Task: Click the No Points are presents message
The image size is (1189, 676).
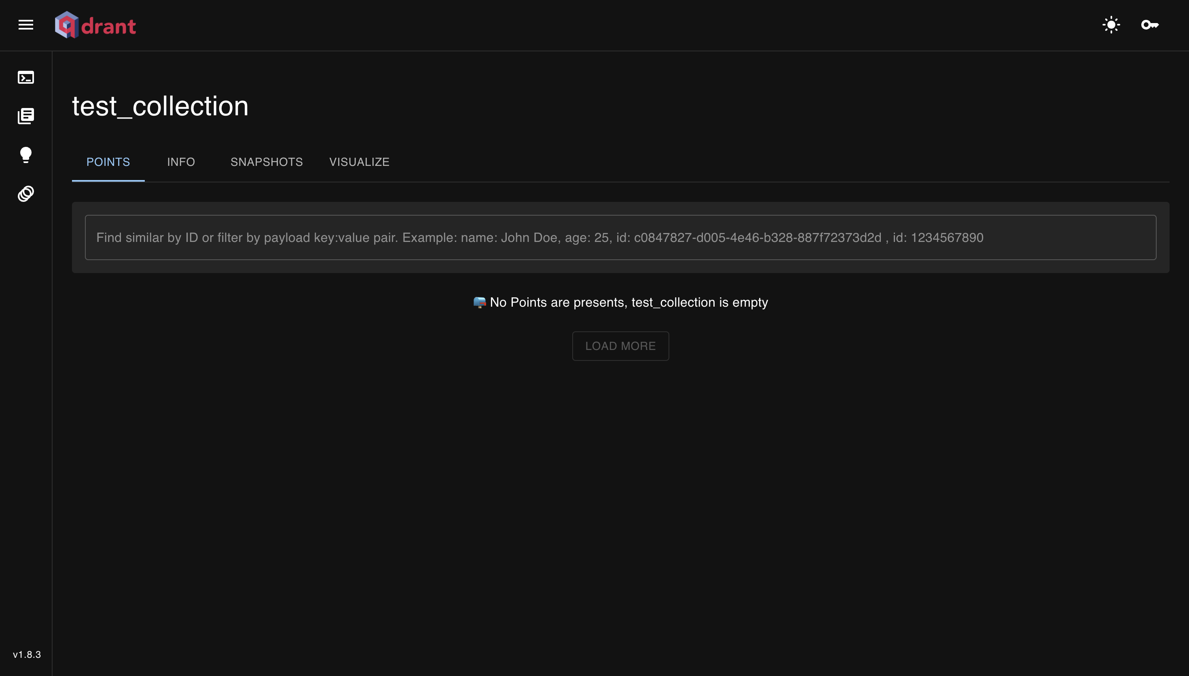Action: pos(620,302)
